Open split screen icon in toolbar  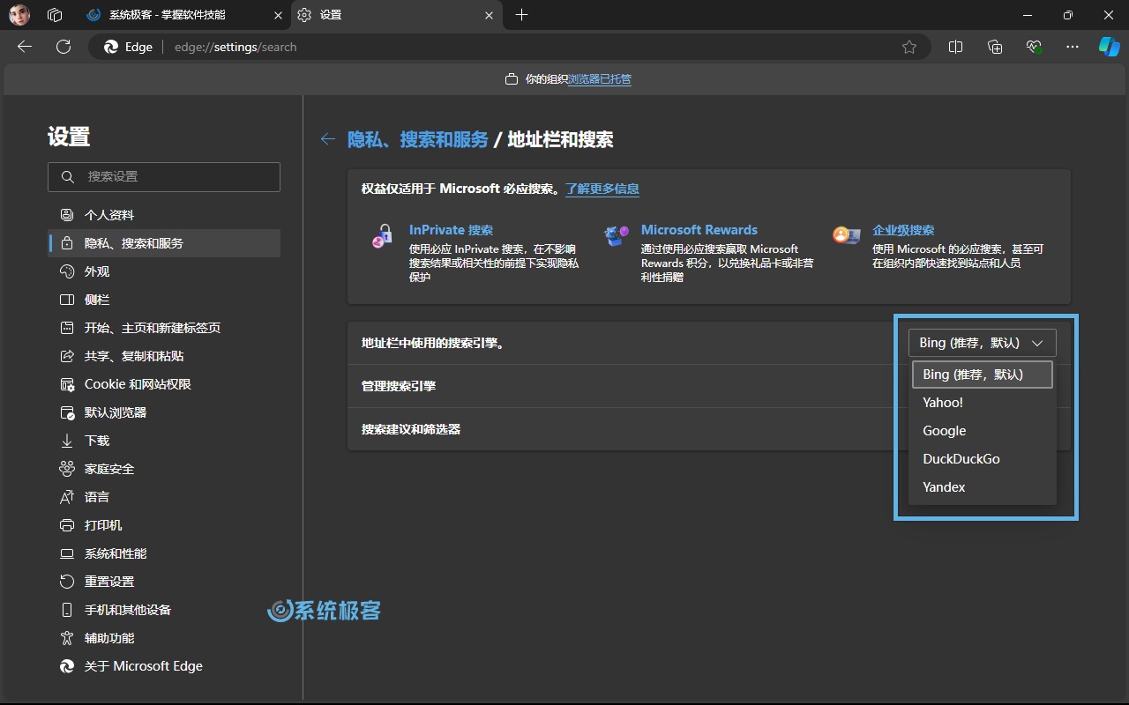[x=955, y=47]
